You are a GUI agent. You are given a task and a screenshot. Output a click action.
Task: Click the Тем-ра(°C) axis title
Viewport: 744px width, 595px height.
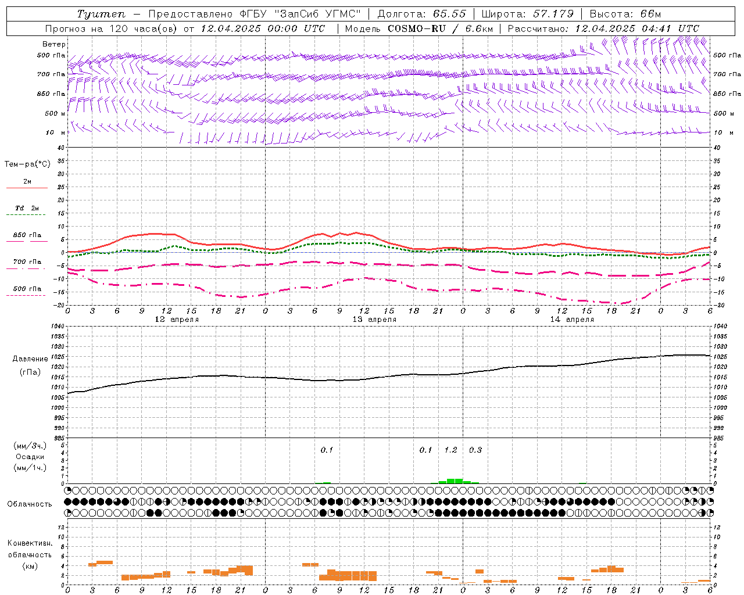pos(27,164)
